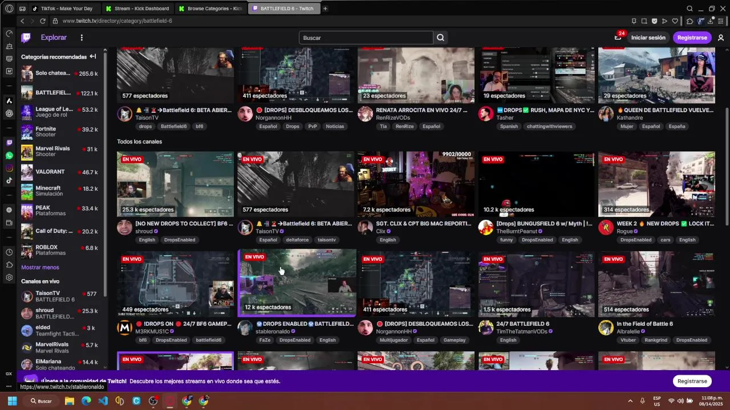
Task: Open VALORANT category in sidebar
Action: click(x=60, y=172)
